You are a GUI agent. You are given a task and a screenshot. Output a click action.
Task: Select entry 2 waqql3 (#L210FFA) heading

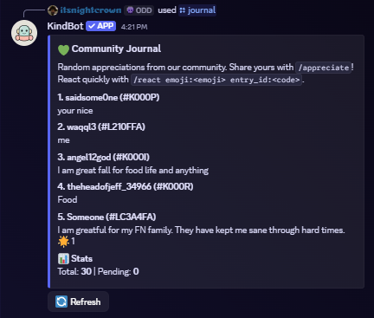tap(101, 127)
